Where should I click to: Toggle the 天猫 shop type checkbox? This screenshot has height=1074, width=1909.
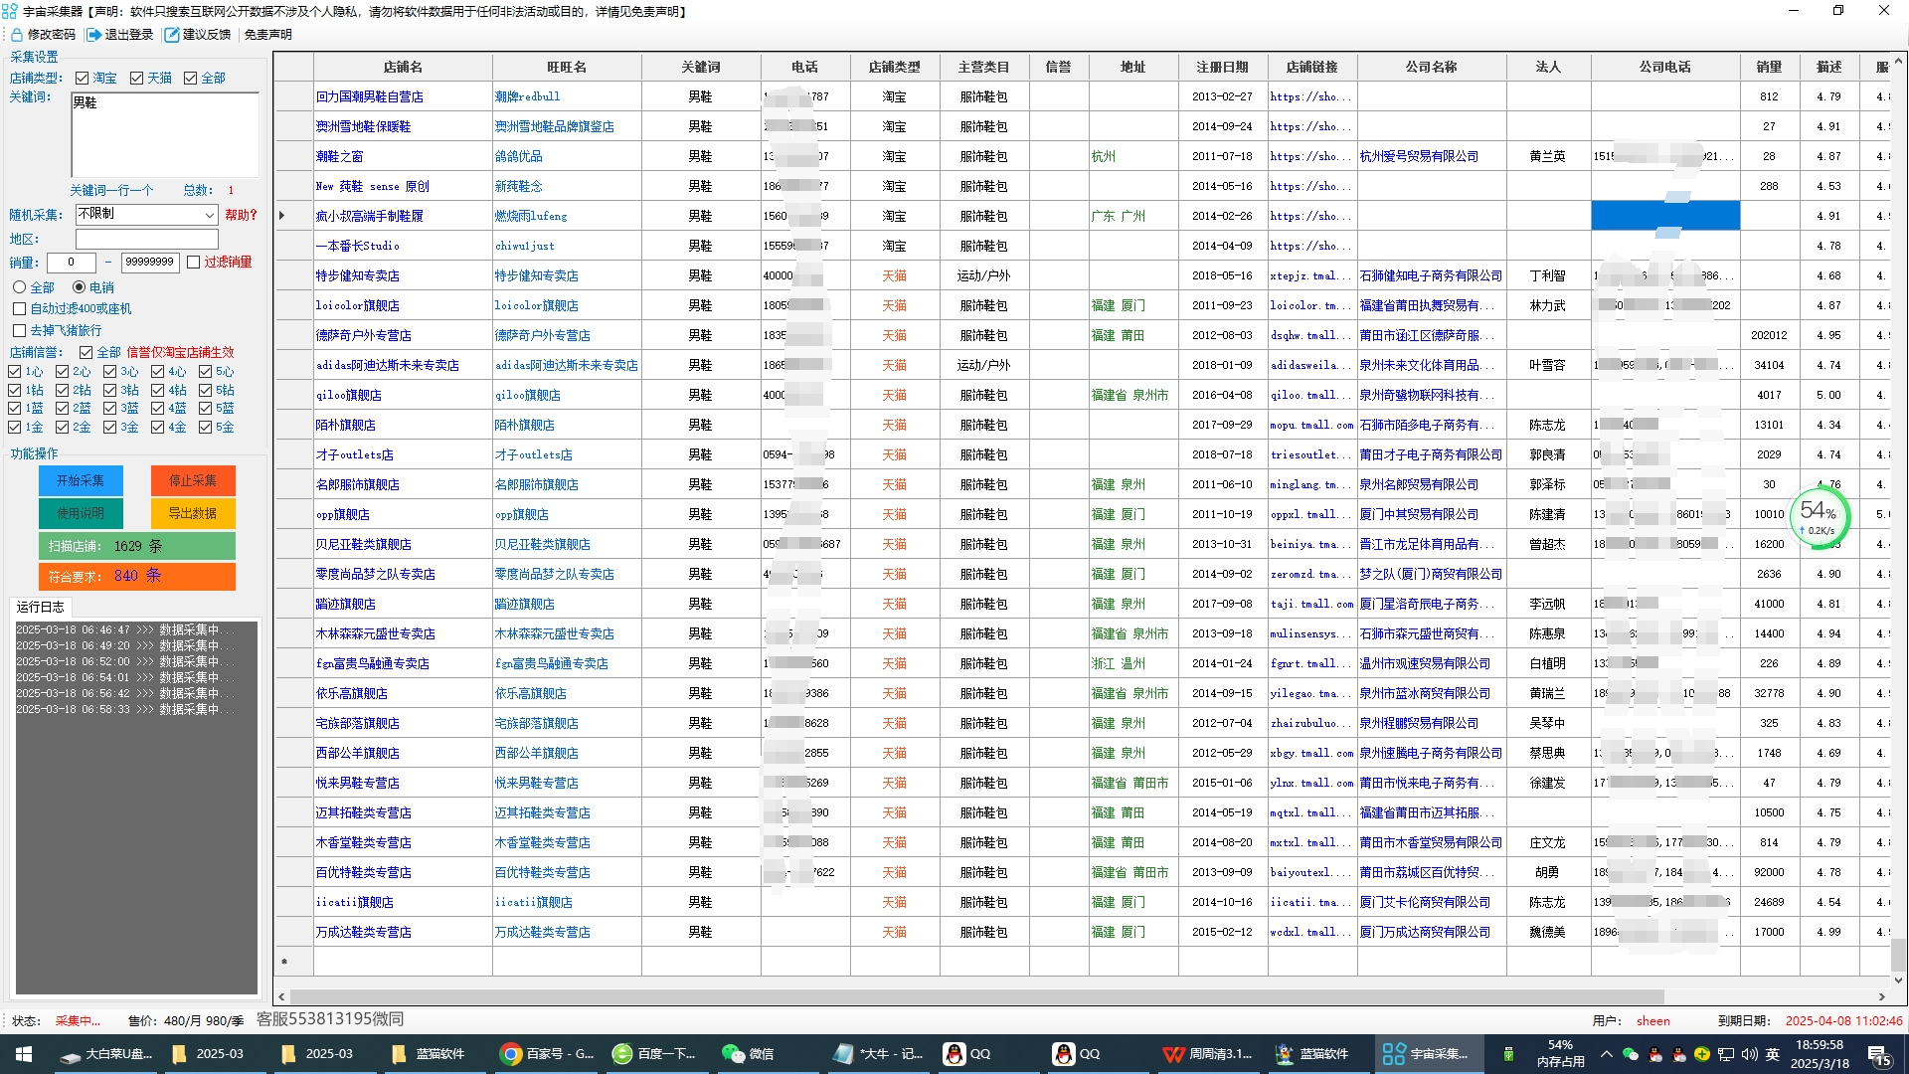(137, 78)
